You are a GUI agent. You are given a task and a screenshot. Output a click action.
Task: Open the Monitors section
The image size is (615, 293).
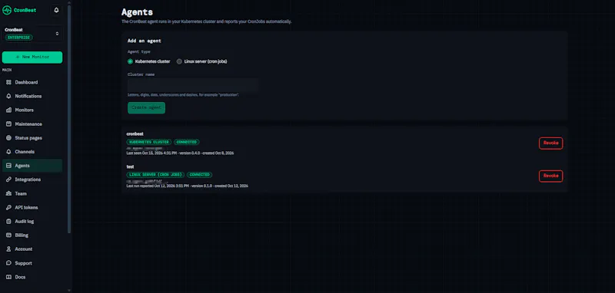tap(32, 110)
